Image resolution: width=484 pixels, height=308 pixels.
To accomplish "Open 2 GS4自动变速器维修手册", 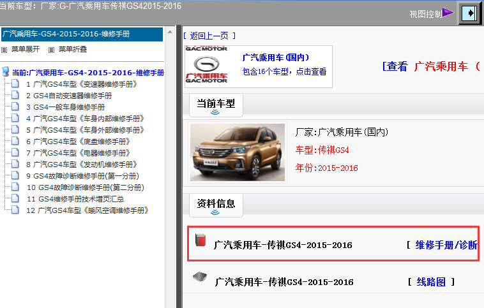I will (x=69, y=96).
